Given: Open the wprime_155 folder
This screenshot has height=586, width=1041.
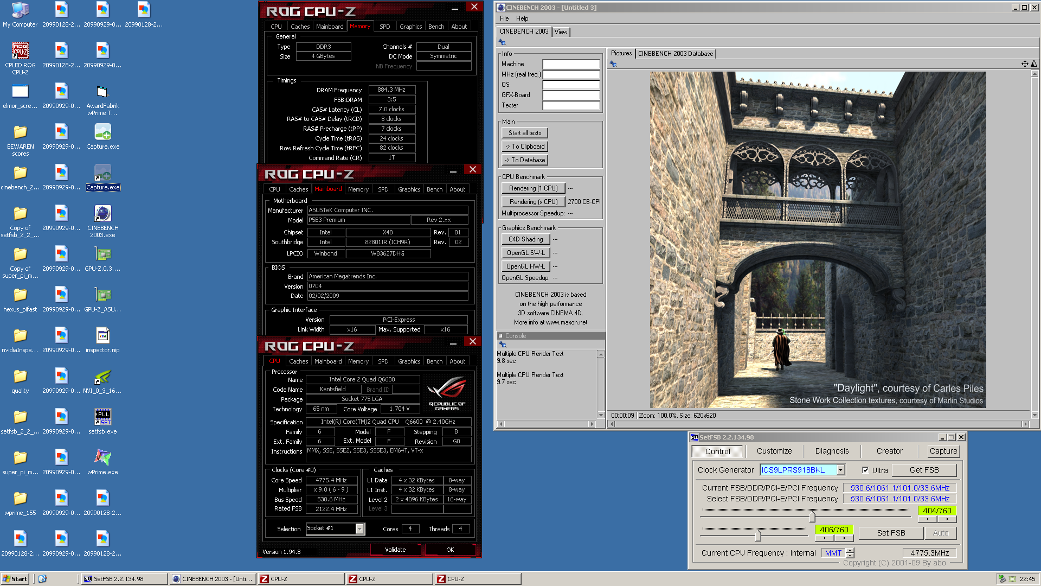Looking at the screenshot, I should (x=20, y=502).
